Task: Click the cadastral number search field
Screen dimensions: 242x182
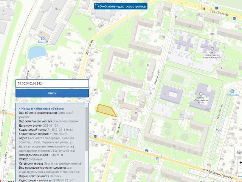Action: 52,83
